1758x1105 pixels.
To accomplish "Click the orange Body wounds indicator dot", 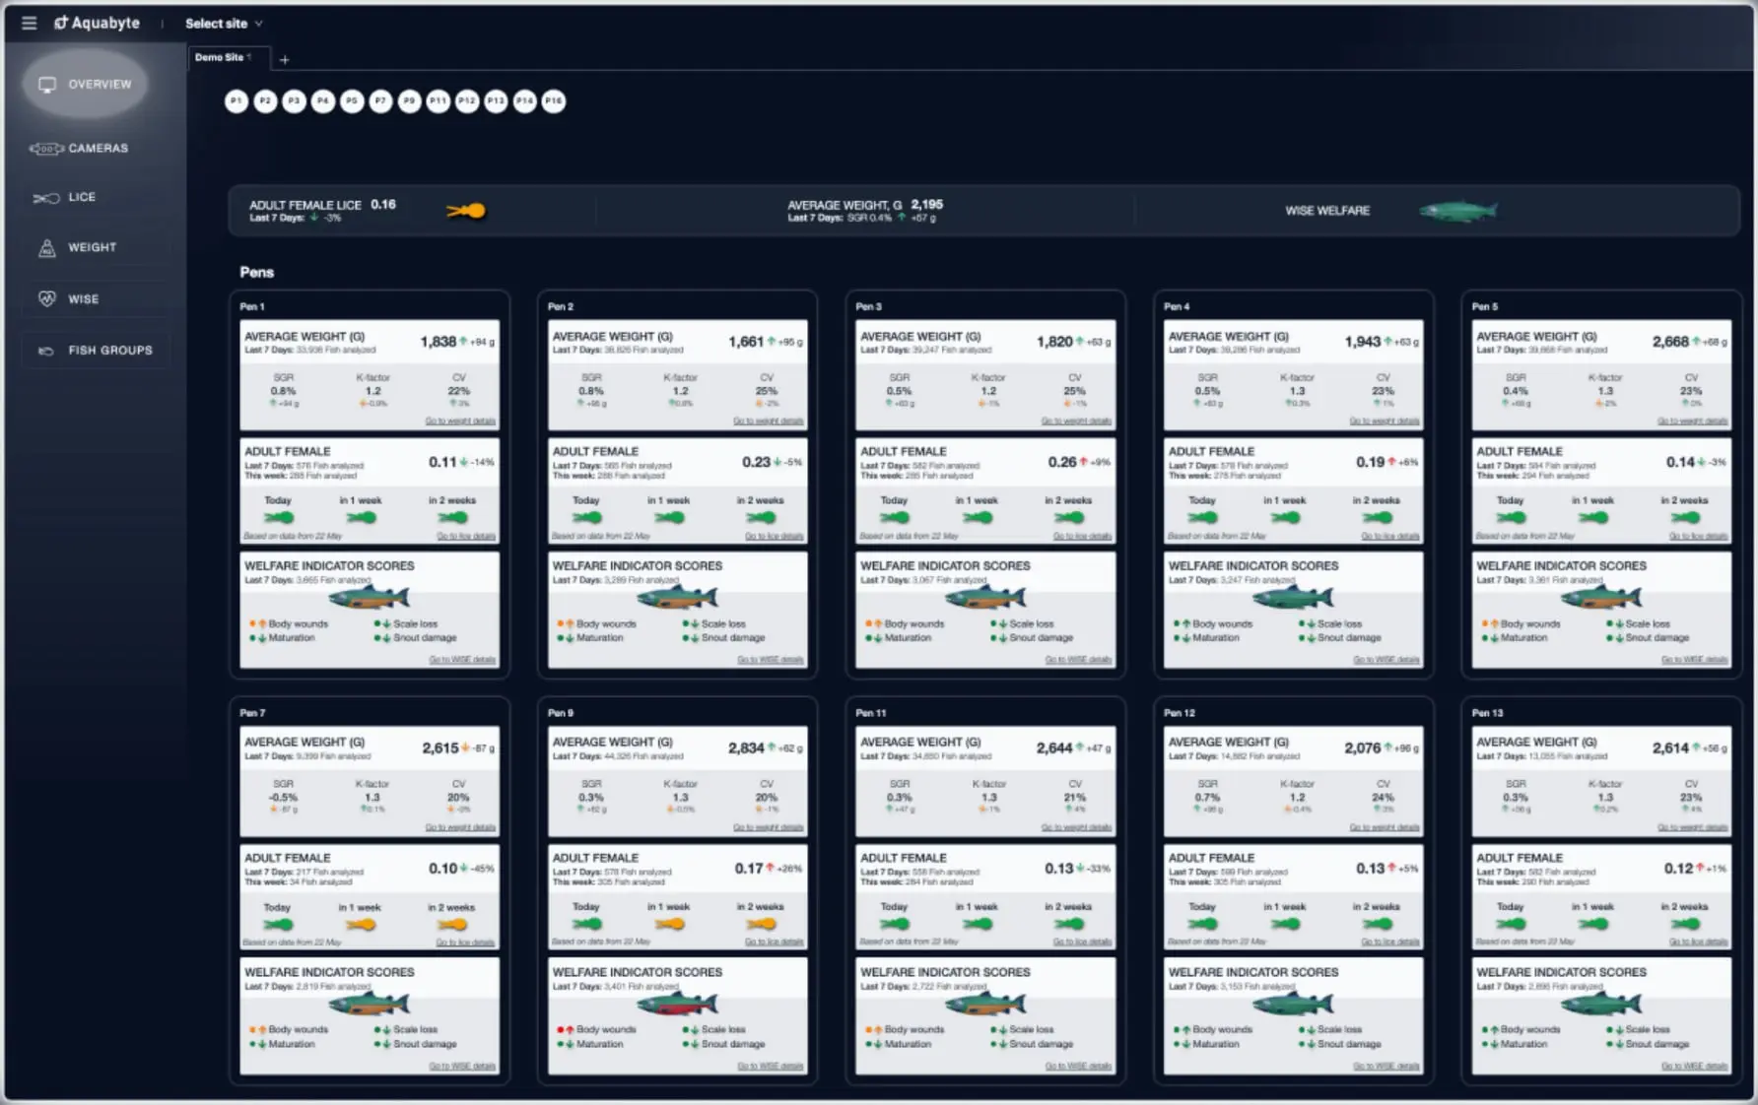I will point(254,623).
